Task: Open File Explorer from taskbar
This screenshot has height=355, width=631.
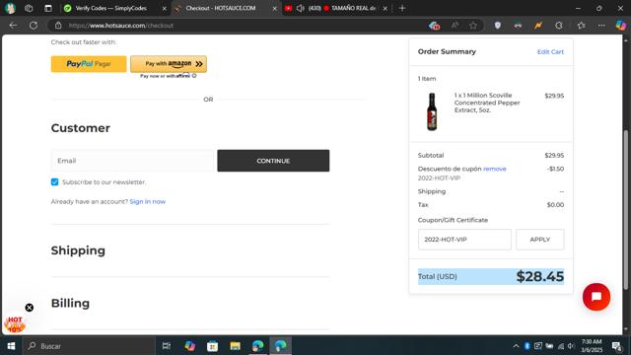Action: 236,346
